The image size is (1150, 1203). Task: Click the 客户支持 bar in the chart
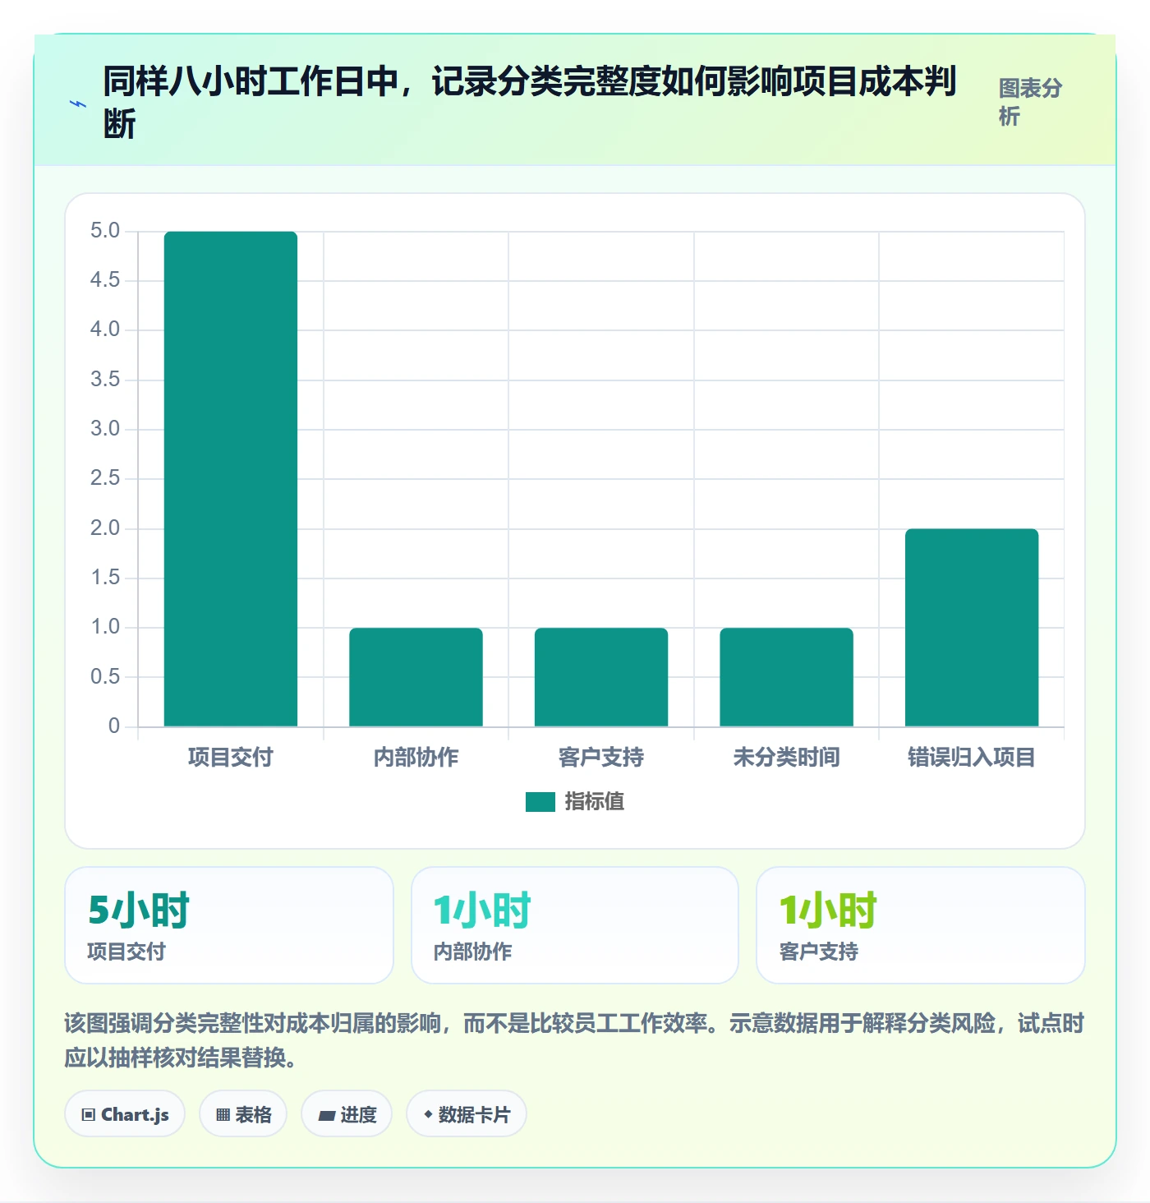[601, 677]
